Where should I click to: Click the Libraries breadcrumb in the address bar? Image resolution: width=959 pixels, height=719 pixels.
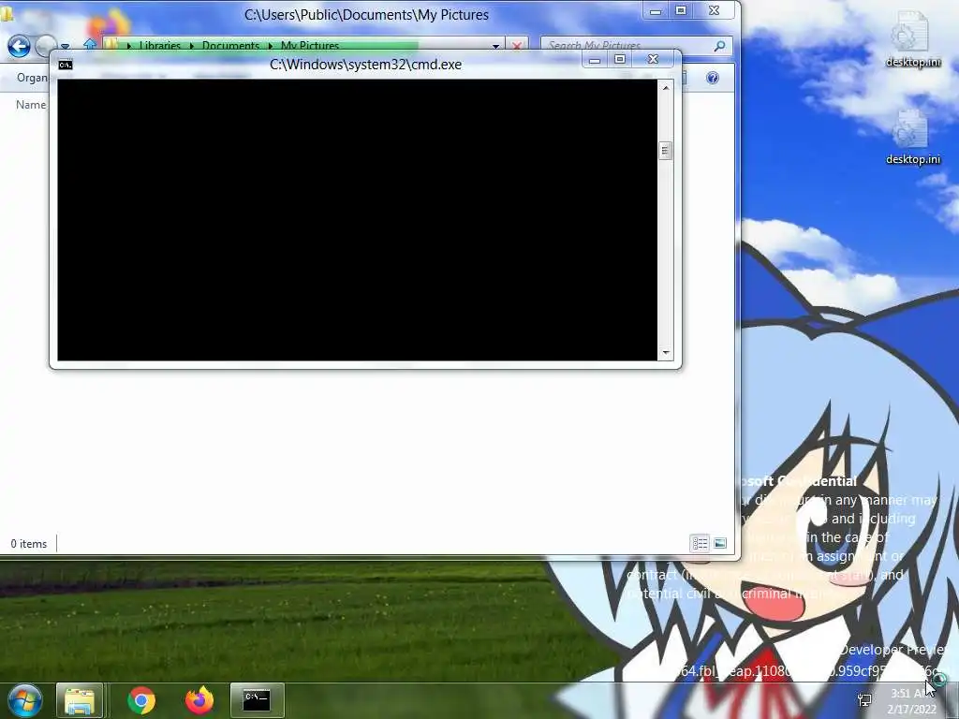(159, 46)
